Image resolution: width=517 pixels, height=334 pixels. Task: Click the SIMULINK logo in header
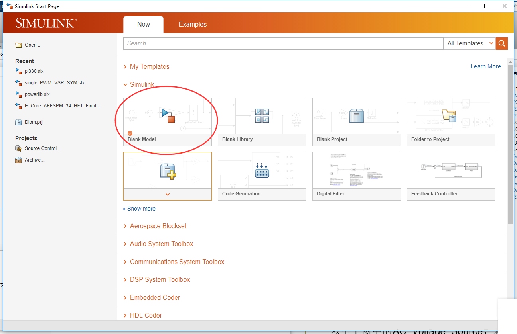click(x=46, y=23)
